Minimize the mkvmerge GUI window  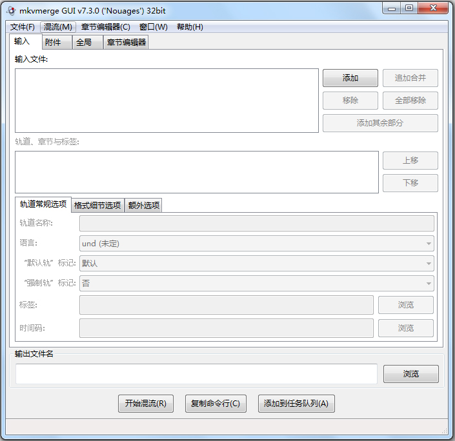(392, 8)
